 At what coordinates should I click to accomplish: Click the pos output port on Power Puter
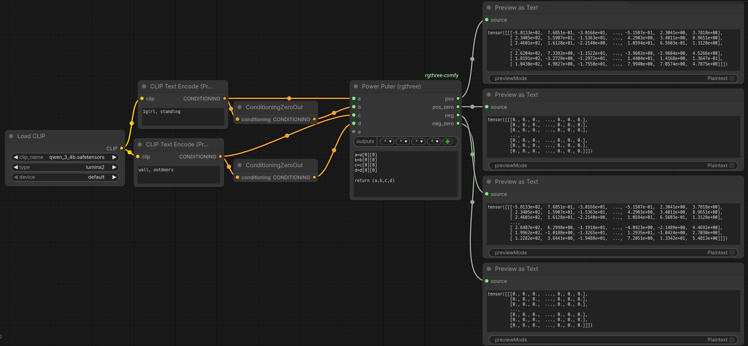(458, 98)
